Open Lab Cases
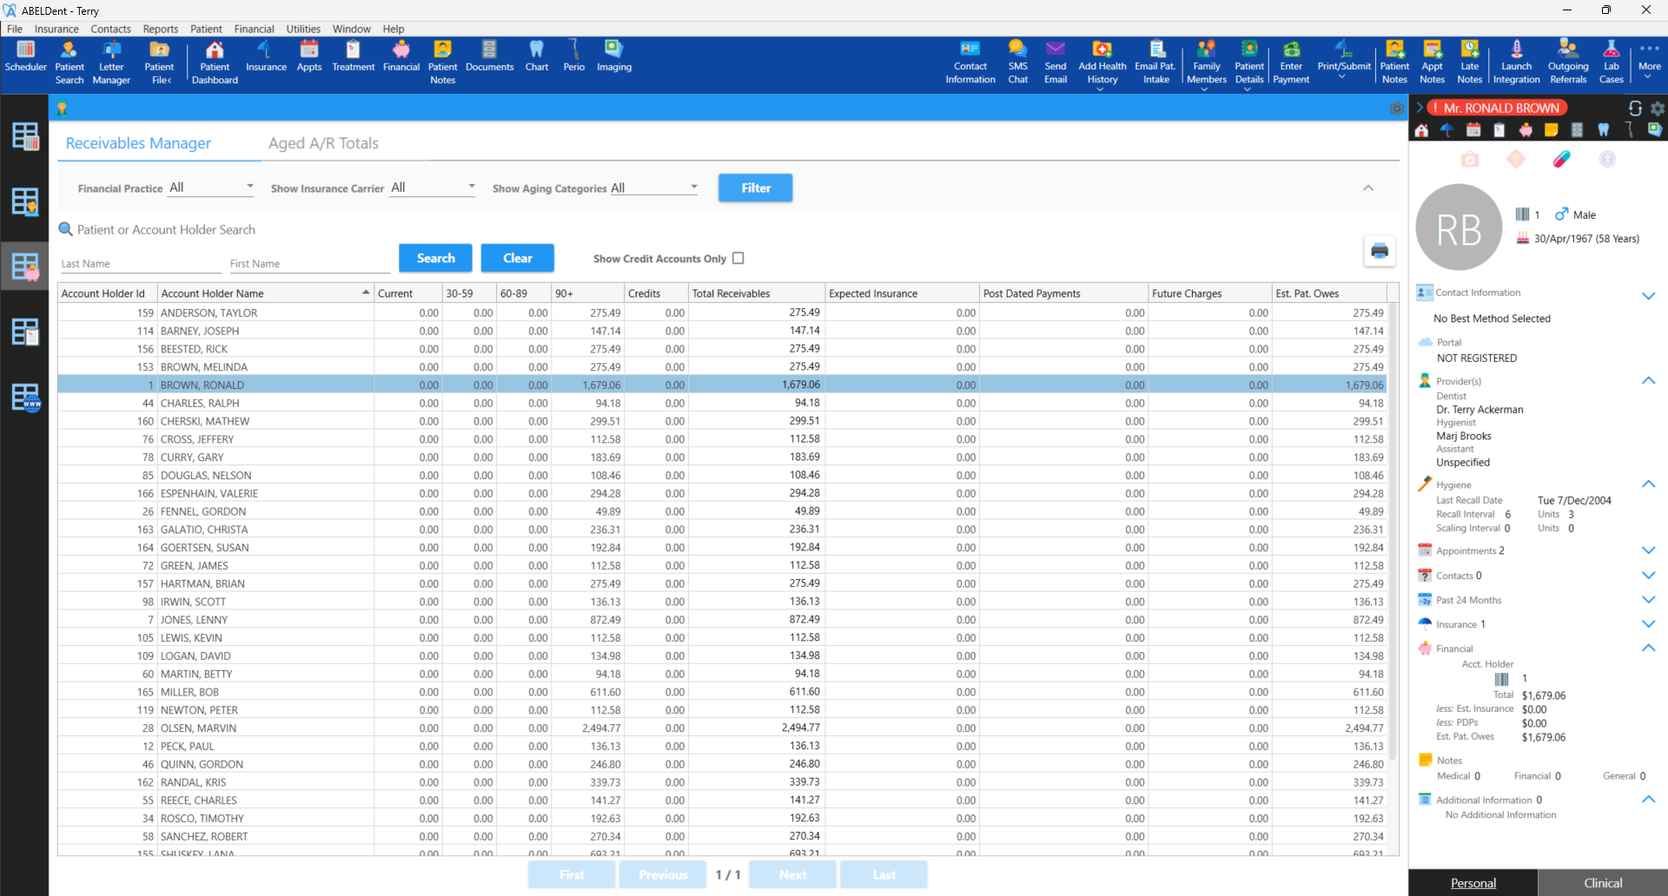The height and width of the screenshot is (896, 1668). [x=1612, y=61]
